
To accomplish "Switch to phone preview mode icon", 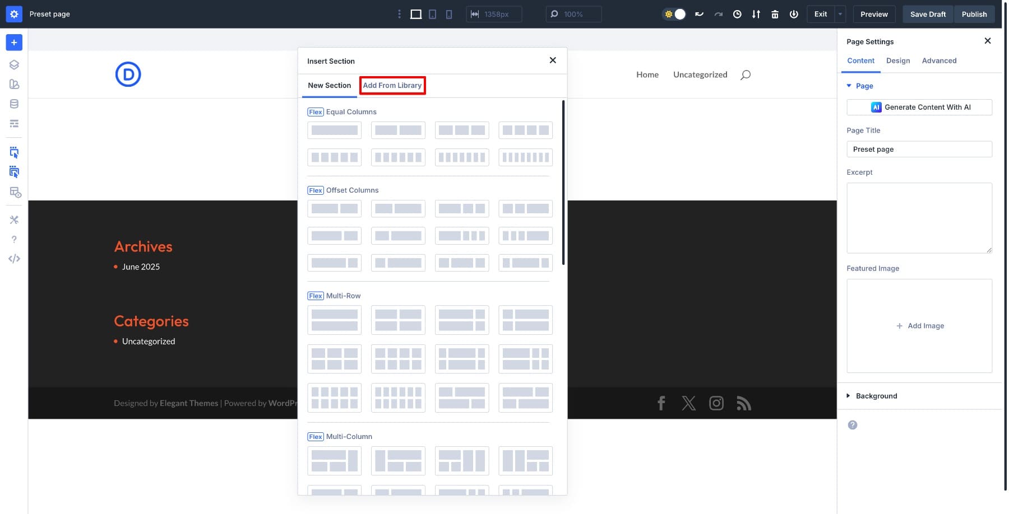I will 448,14.
